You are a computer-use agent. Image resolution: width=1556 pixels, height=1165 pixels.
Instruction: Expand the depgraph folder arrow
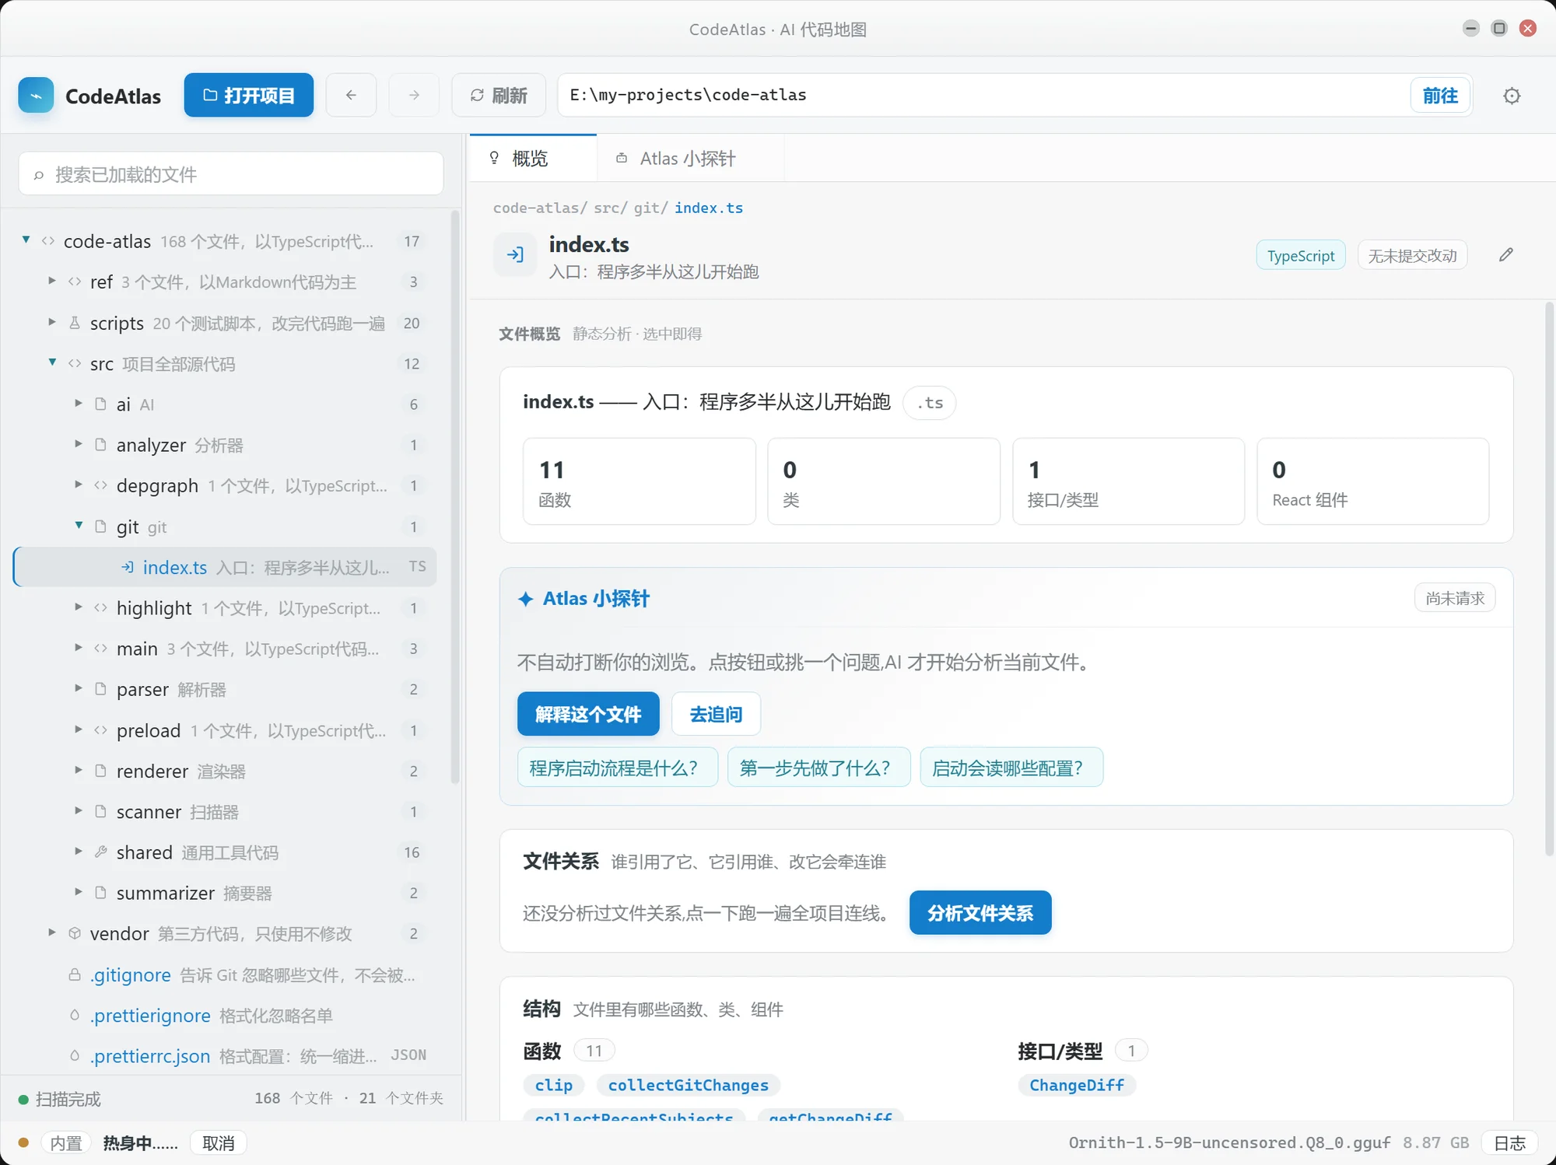(x=79, y=485)
